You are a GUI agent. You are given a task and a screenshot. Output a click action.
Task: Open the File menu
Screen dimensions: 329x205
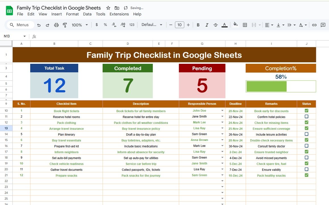coord(20,14)
